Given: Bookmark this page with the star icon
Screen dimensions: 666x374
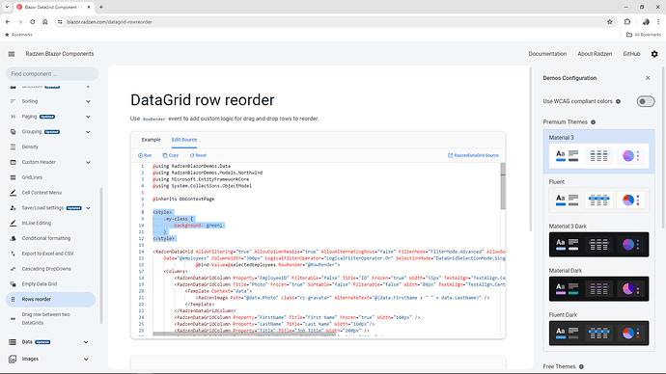Looking at the screenshot, I should tap(609, 22).
